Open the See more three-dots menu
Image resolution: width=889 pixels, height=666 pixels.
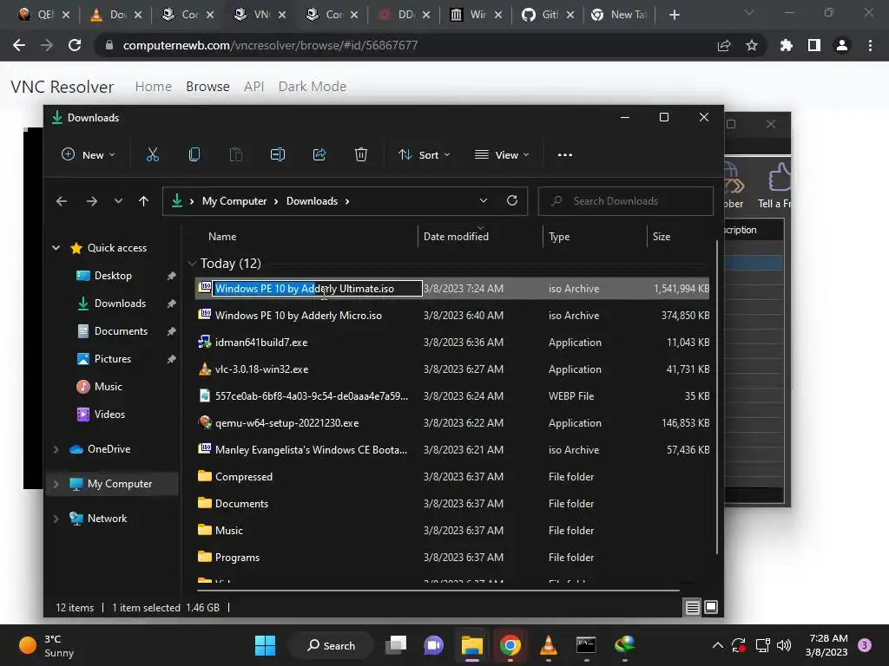point(564,154)
